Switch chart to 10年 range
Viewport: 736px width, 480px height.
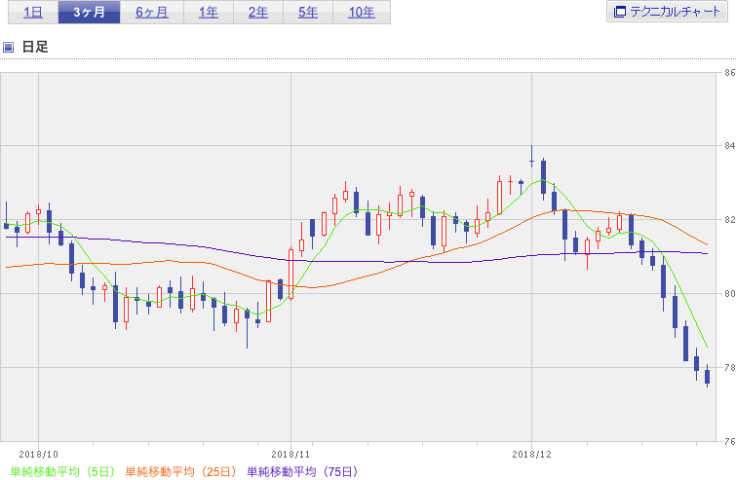point(362,13)
